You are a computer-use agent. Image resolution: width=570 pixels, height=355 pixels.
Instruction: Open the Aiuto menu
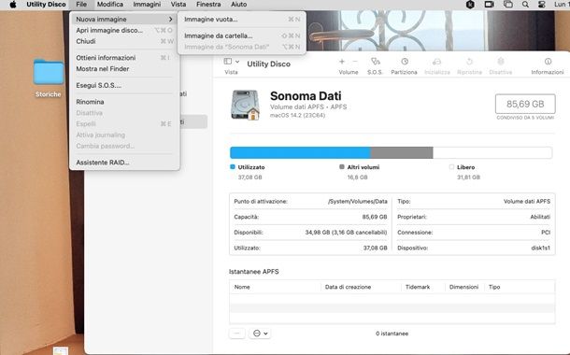(x=239, y=5)
